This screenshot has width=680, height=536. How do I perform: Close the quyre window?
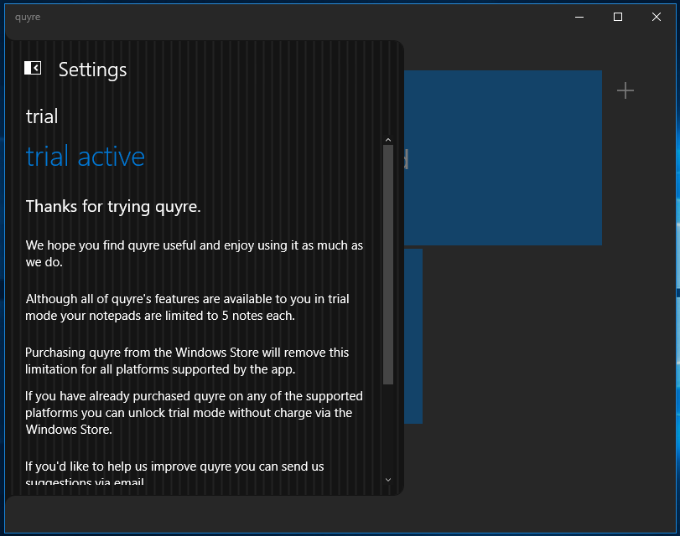point(657,17)
